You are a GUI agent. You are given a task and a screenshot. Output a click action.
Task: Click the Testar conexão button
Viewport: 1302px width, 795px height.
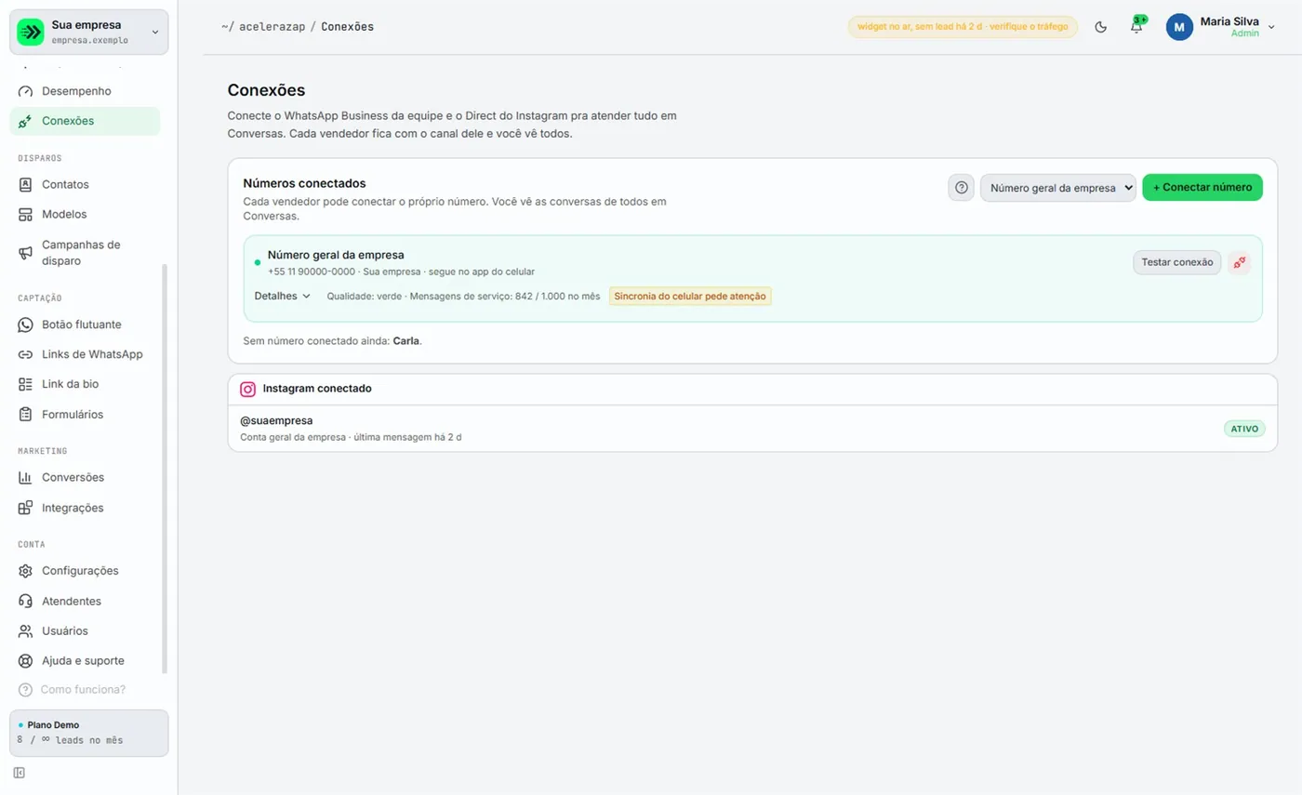pyautogui.click(x=1176, y=262)
